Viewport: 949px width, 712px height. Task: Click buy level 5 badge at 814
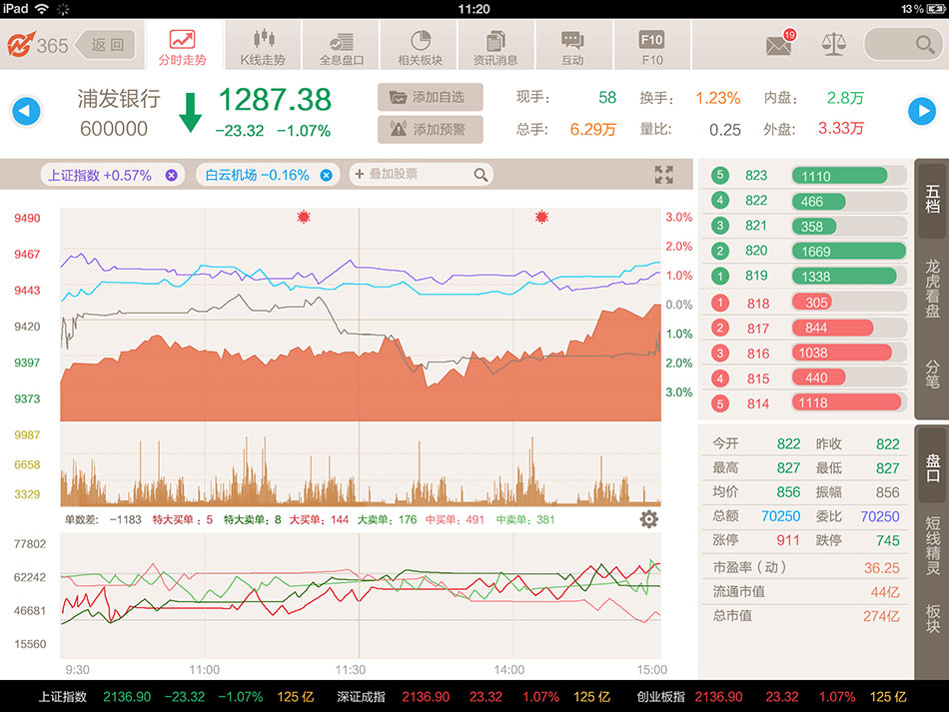point(719,403)
